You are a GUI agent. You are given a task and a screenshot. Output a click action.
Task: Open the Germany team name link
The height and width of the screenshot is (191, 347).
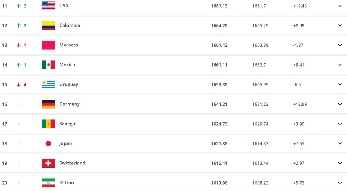tap(70, 104)
